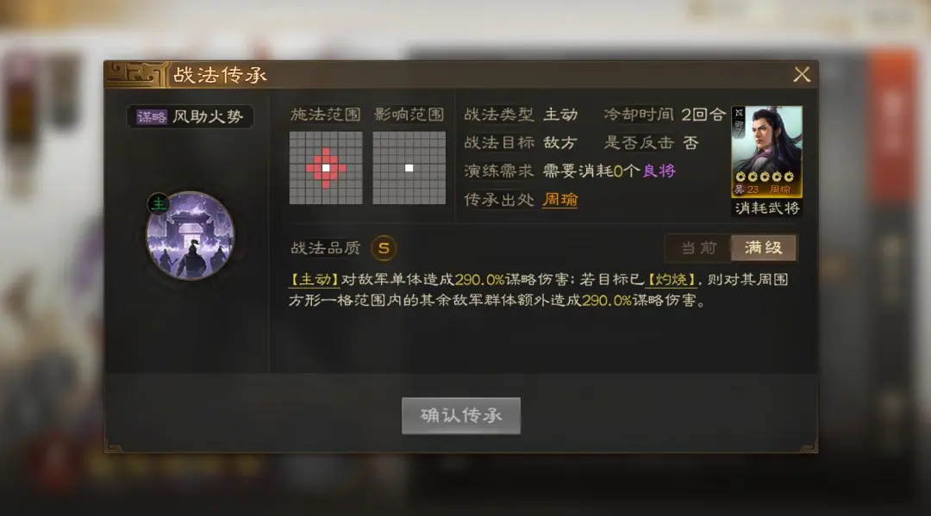Click the 影响范围 grid diagram

click(x=409, y=168)
